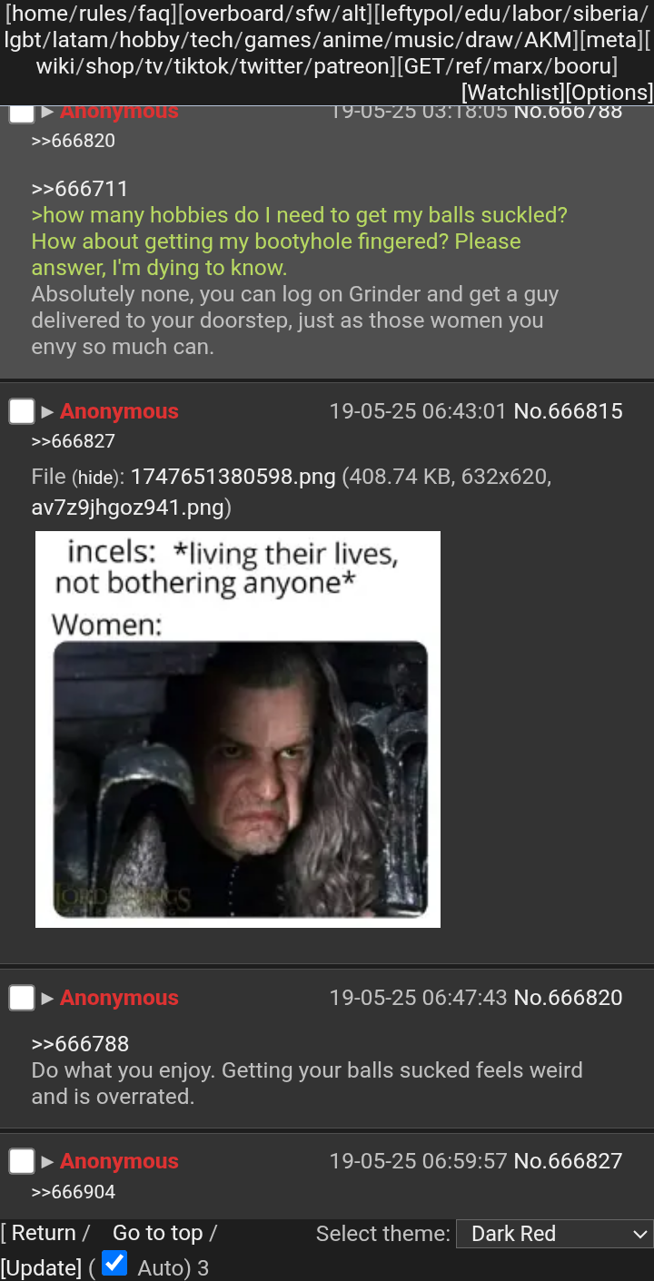Follow the >>666788 quote link
This screenshot has height=1281, width=654.
click(80, 1044)
